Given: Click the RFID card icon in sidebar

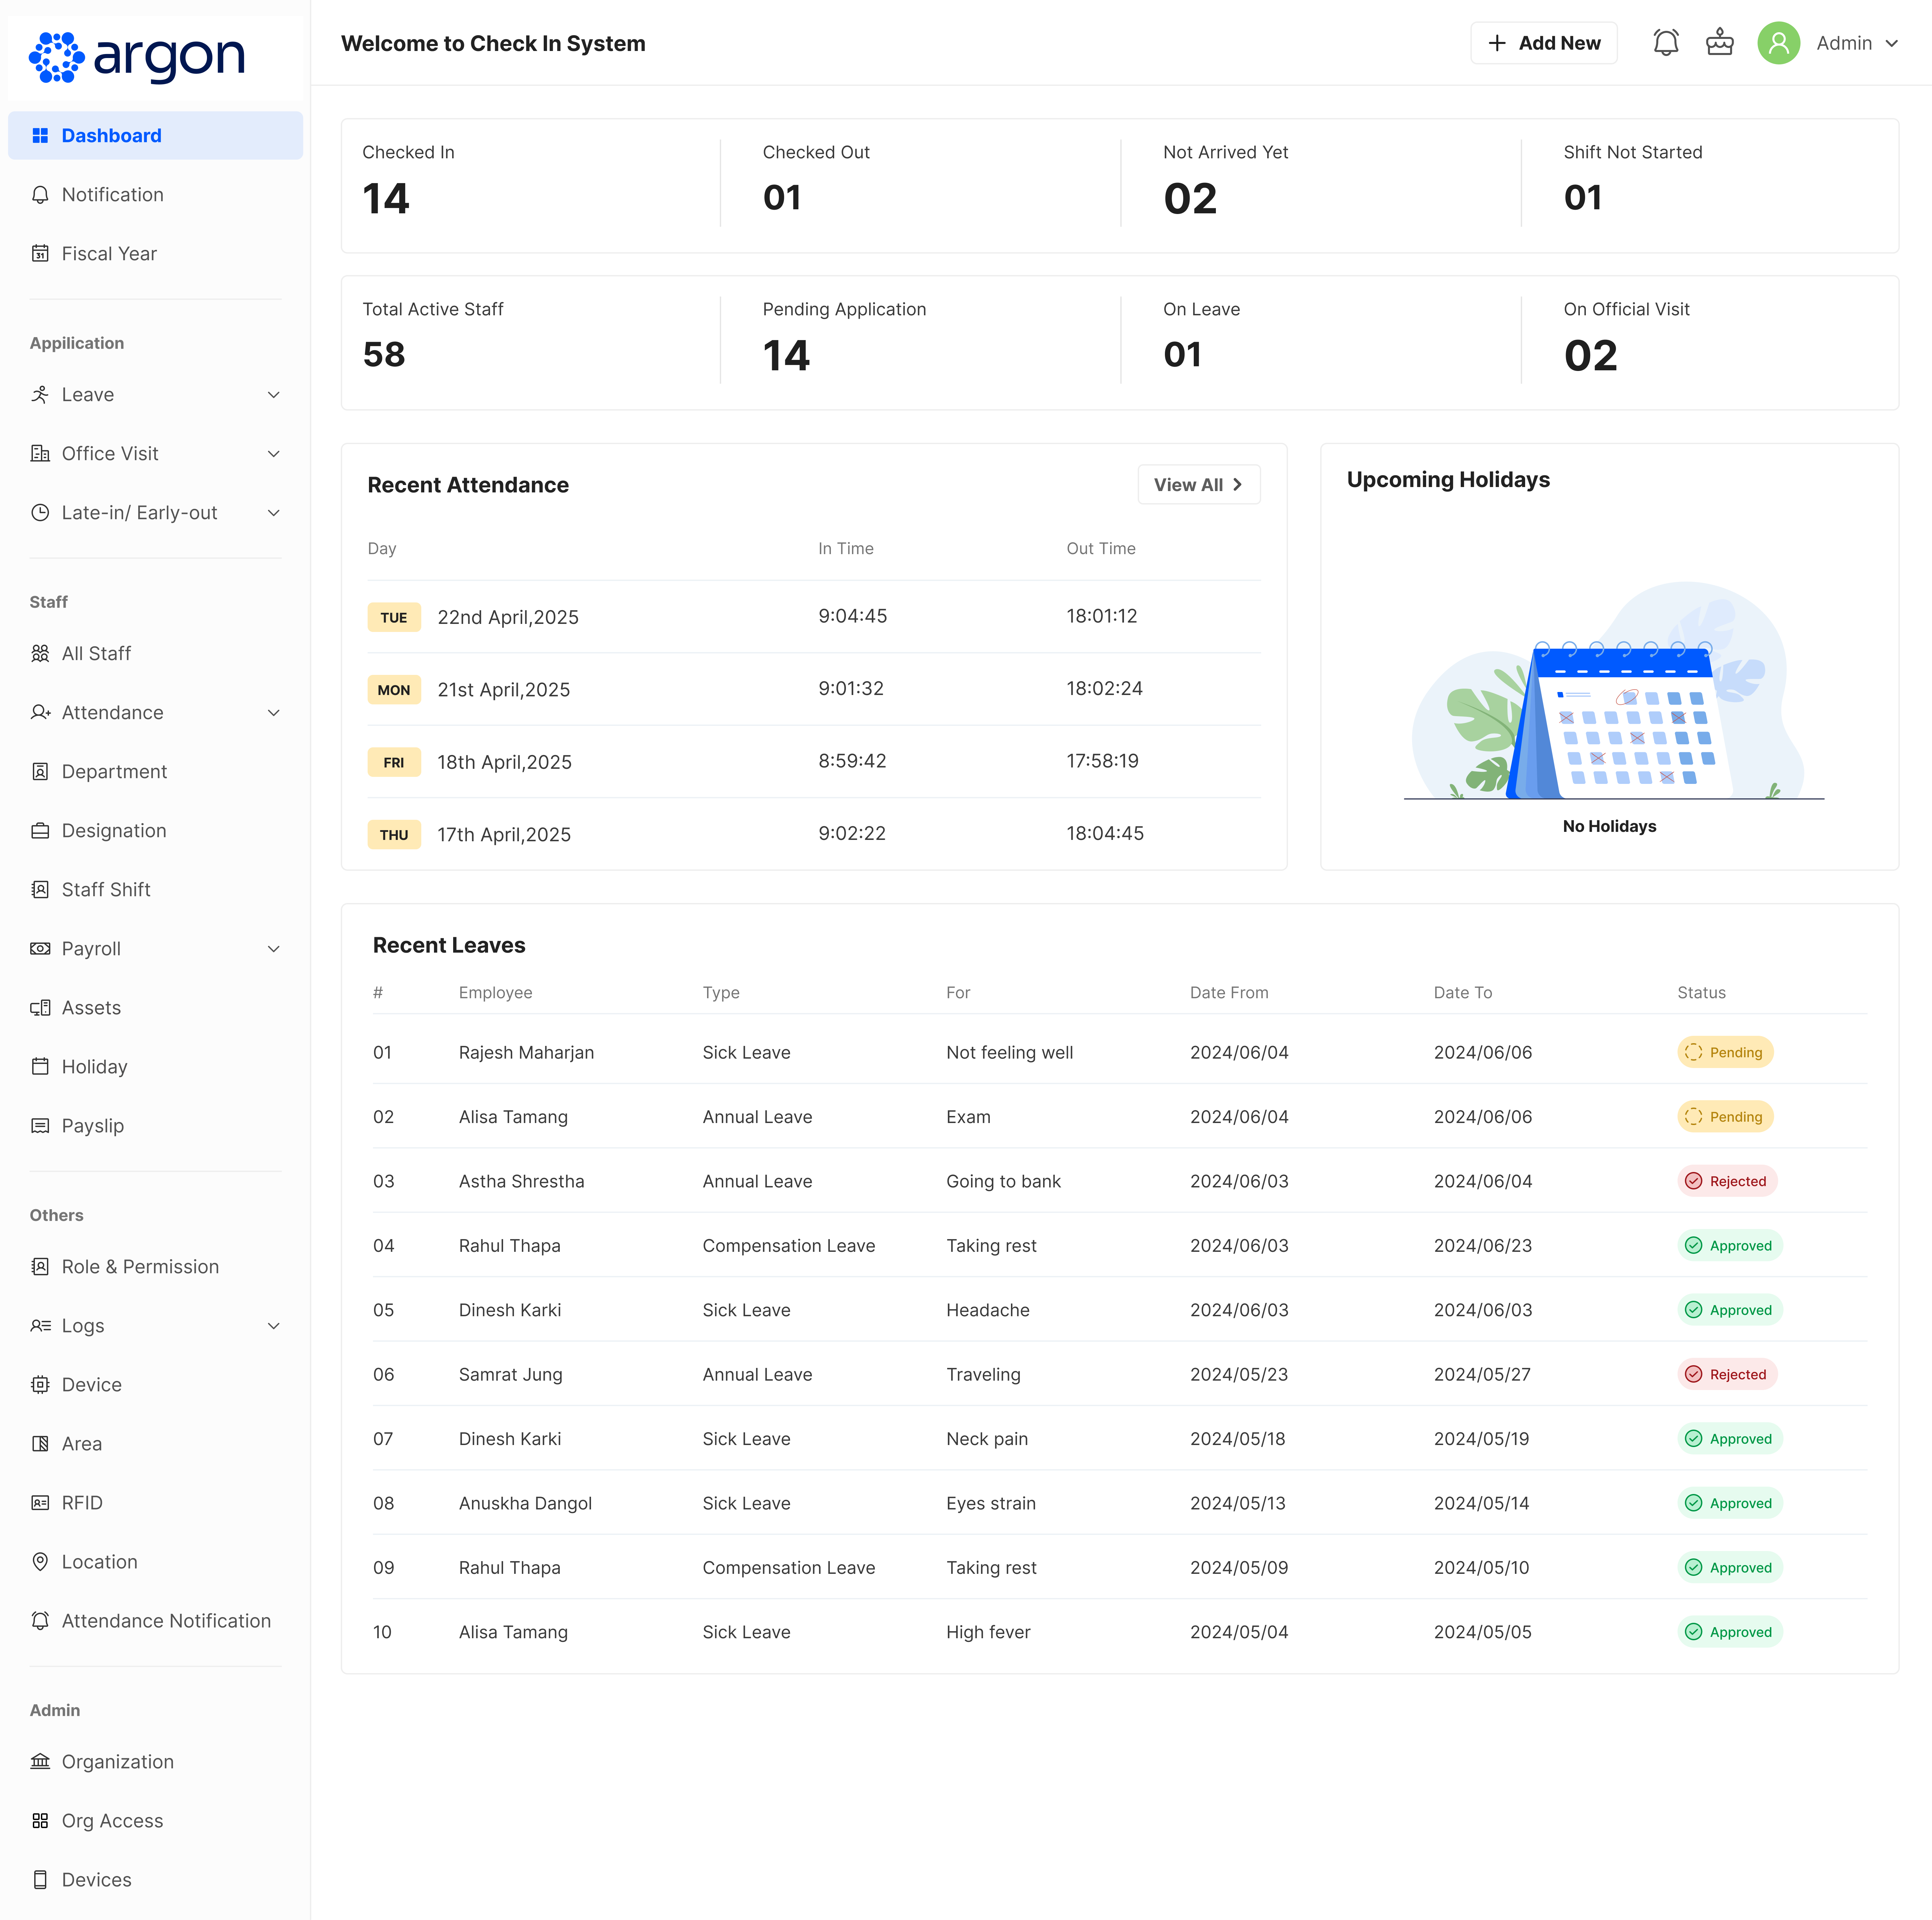Looking at the screenshot, I should (x=40, y=1503).
